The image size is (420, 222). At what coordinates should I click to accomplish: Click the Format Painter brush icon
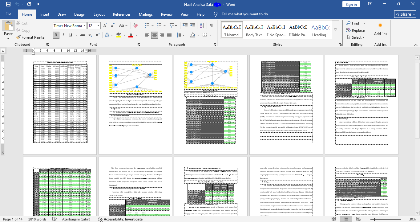click(18, 37)
